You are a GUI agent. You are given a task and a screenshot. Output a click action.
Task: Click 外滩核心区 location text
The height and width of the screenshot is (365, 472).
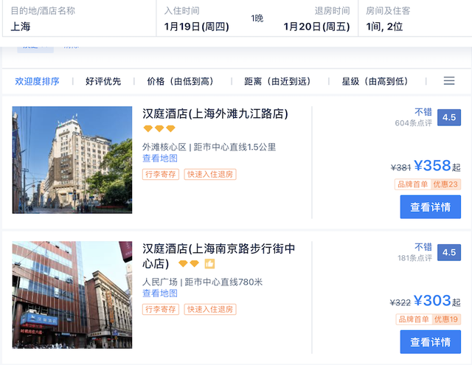164,147
